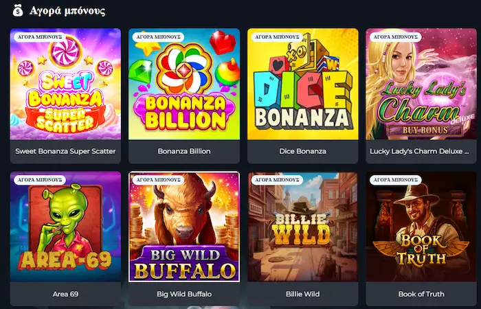Click the money bag icon beside Αγορά μπόνους
This screenshot has height=309, width=481.
(x=18, y=11)
